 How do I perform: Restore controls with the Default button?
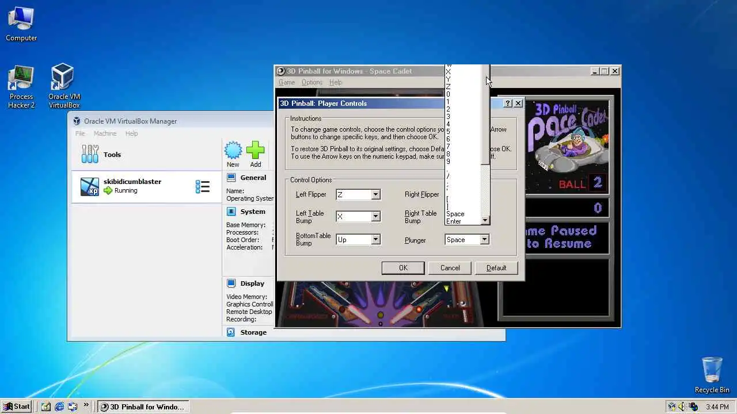pyautogui.click(x=496, y=268)
